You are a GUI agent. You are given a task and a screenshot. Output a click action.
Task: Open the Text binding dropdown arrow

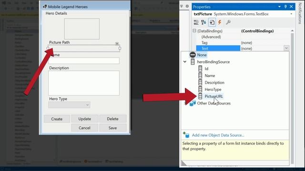point(286,48)
